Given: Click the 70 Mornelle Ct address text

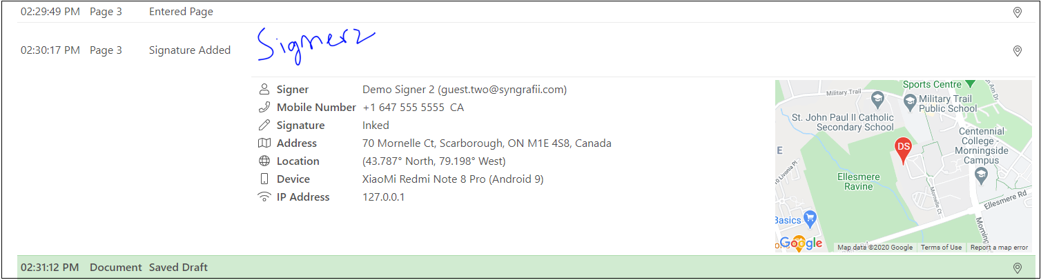Looking at the screenshot, I should pyautogui.click(x=487, y=143).
